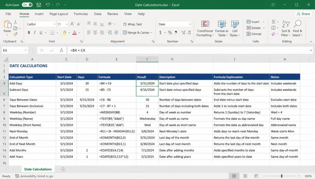Open the Font Color dropdown arrow
Screen dimensions: 315x179
[79, 32]
